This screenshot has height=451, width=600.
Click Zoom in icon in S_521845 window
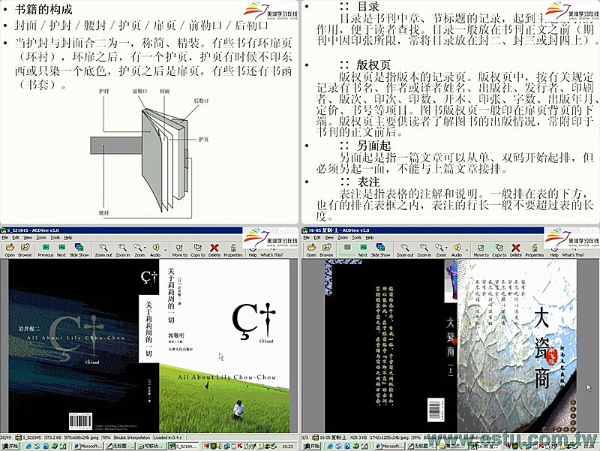pyautogui.click(x=122, y=250)
